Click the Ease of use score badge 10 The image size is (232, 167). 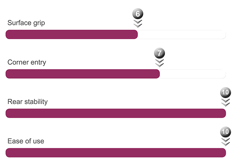point(225,132)
